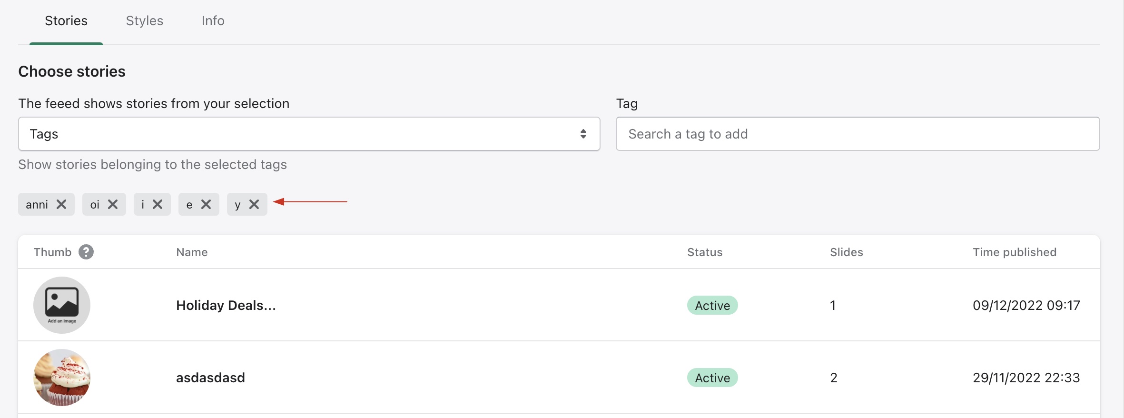1124x418 pixels.
Task: Click the Holiday Deals placeholder image thumbnail
Action: tap(62, 305)
